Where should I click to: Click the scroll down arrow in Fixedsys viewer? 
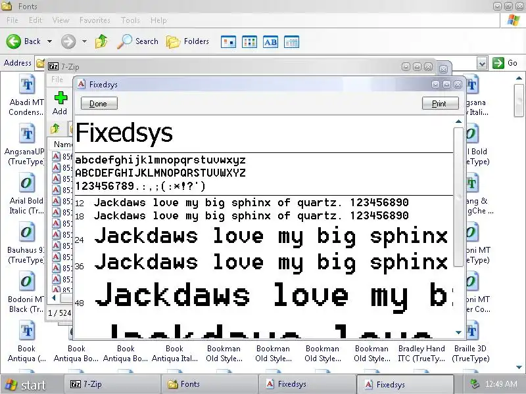tap(458, 332)
